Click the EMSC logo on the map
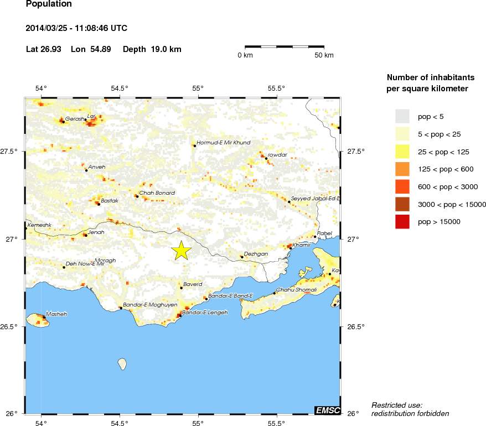This screenshot has height=426, width=486. click(328, 411)
